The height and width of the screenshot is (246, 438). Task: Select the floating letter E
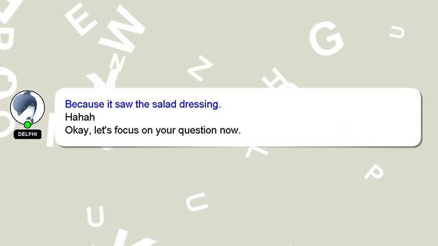[81, 19]
